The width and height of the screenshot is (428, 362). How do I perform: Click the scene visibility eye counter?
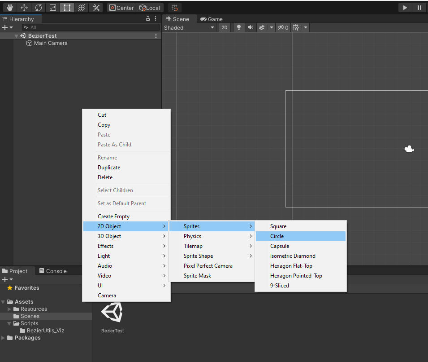pos(282,27)
